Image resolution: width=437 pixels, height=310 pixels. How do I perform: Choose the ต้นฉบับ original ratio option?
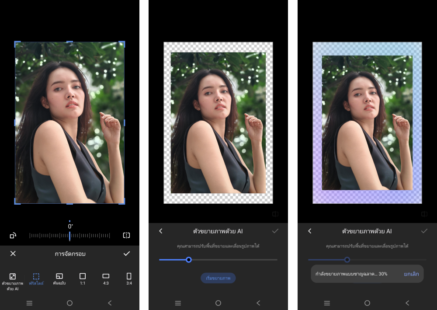tap(59, 279)
